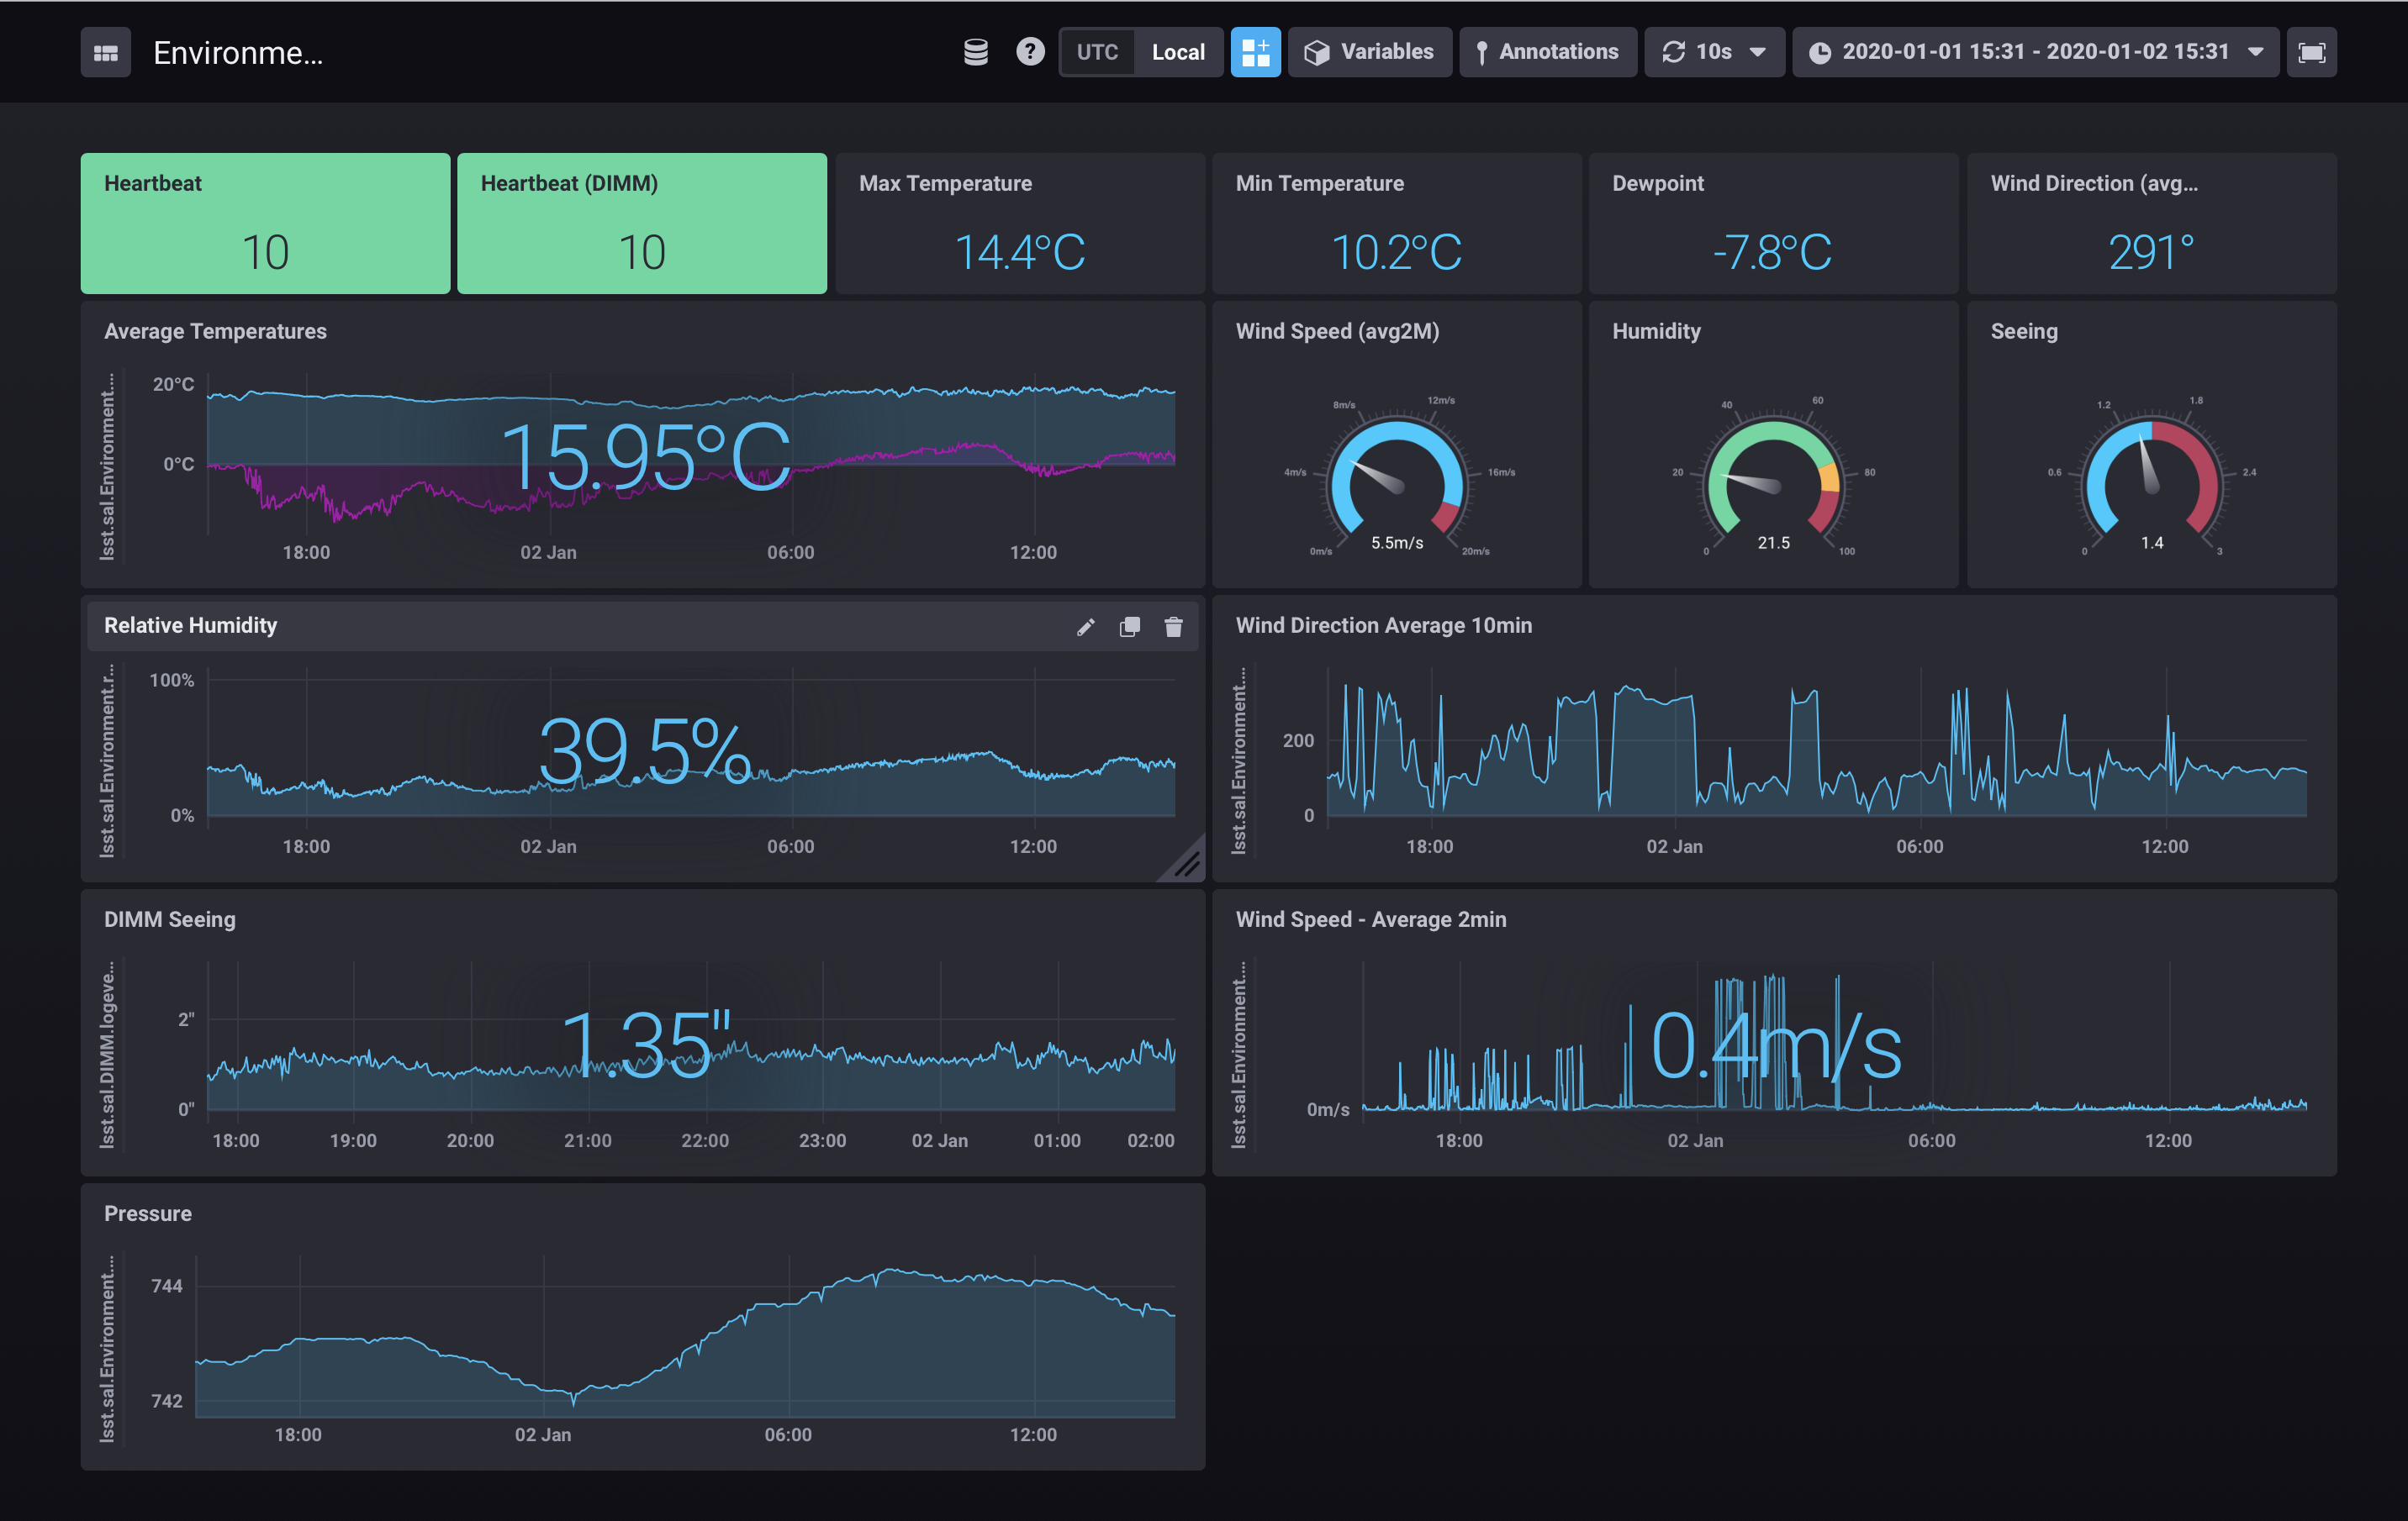Clone the Relative Humidity cell
The height and width of the screenshot is (1521, 2408).
pos(1130,627)
